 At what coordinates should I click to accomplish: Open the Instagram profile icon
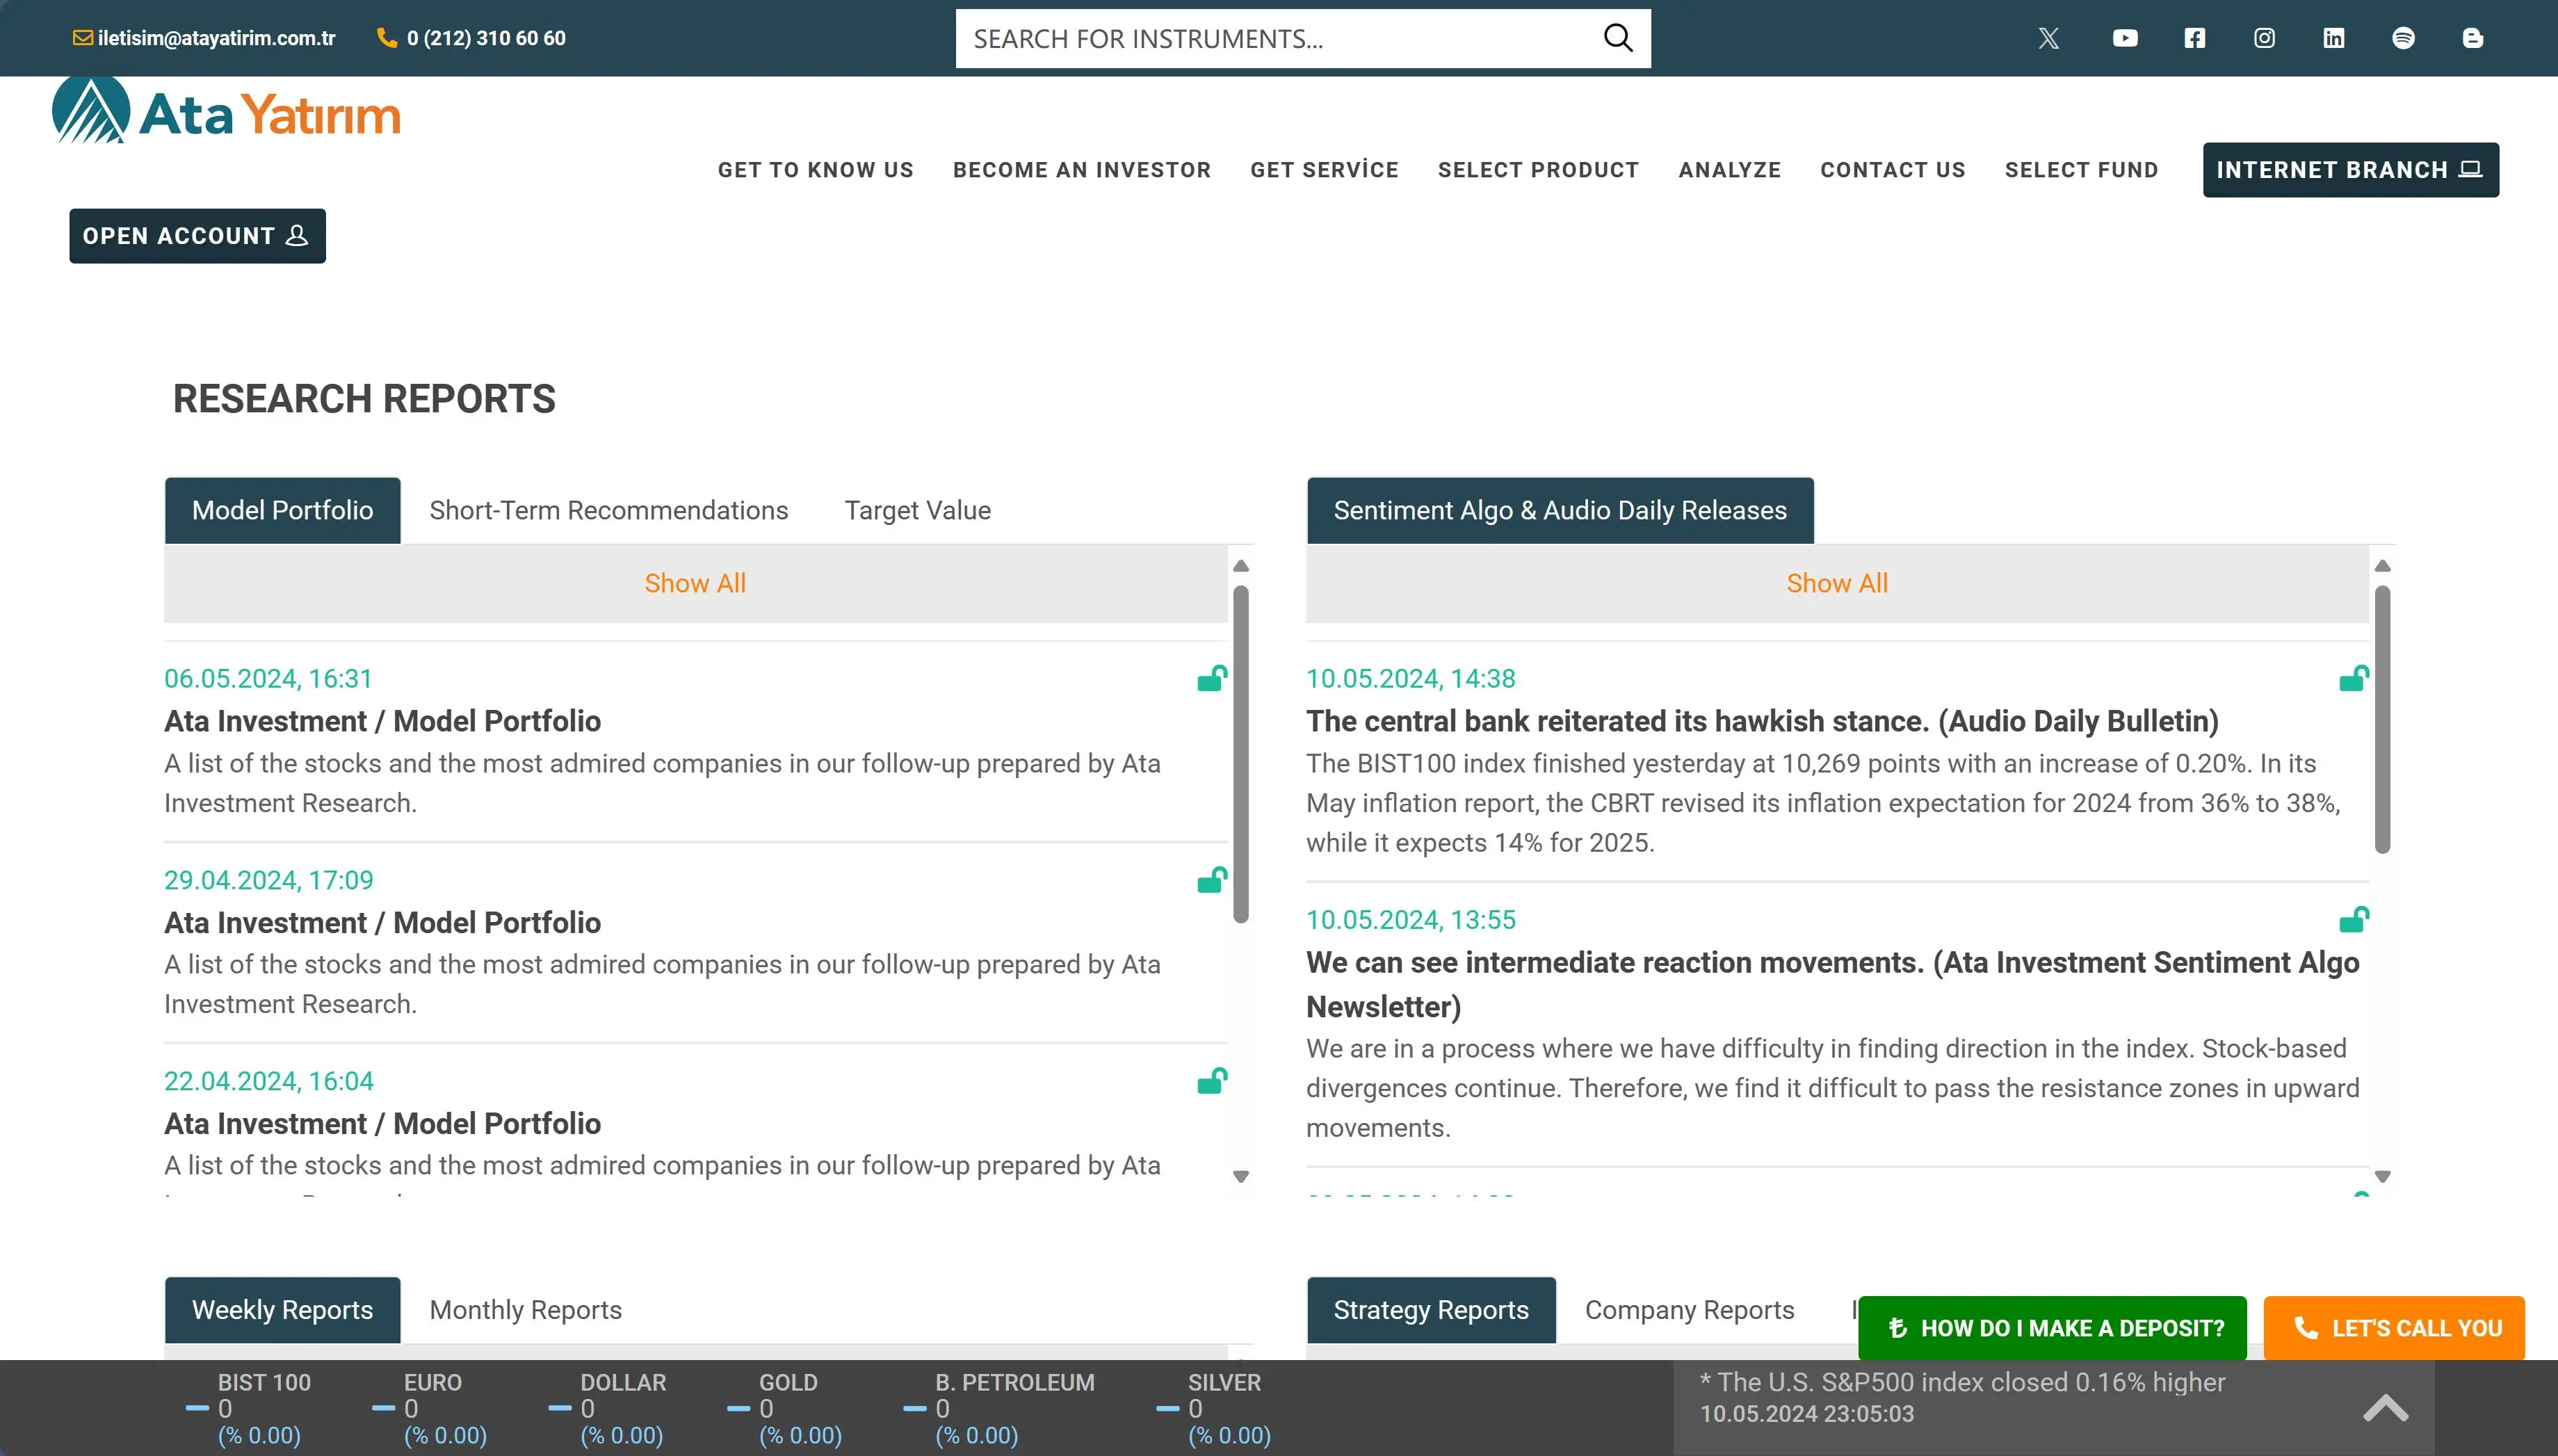point(2264,38)
